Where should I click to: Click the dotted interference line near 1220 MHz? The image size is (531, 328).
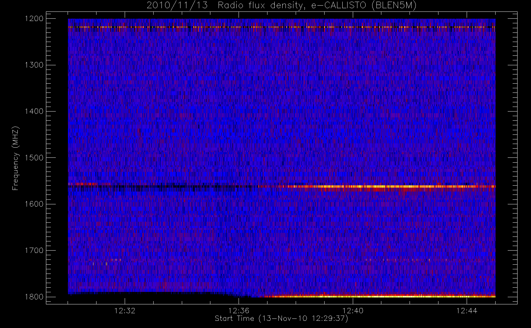click(282, 27)
